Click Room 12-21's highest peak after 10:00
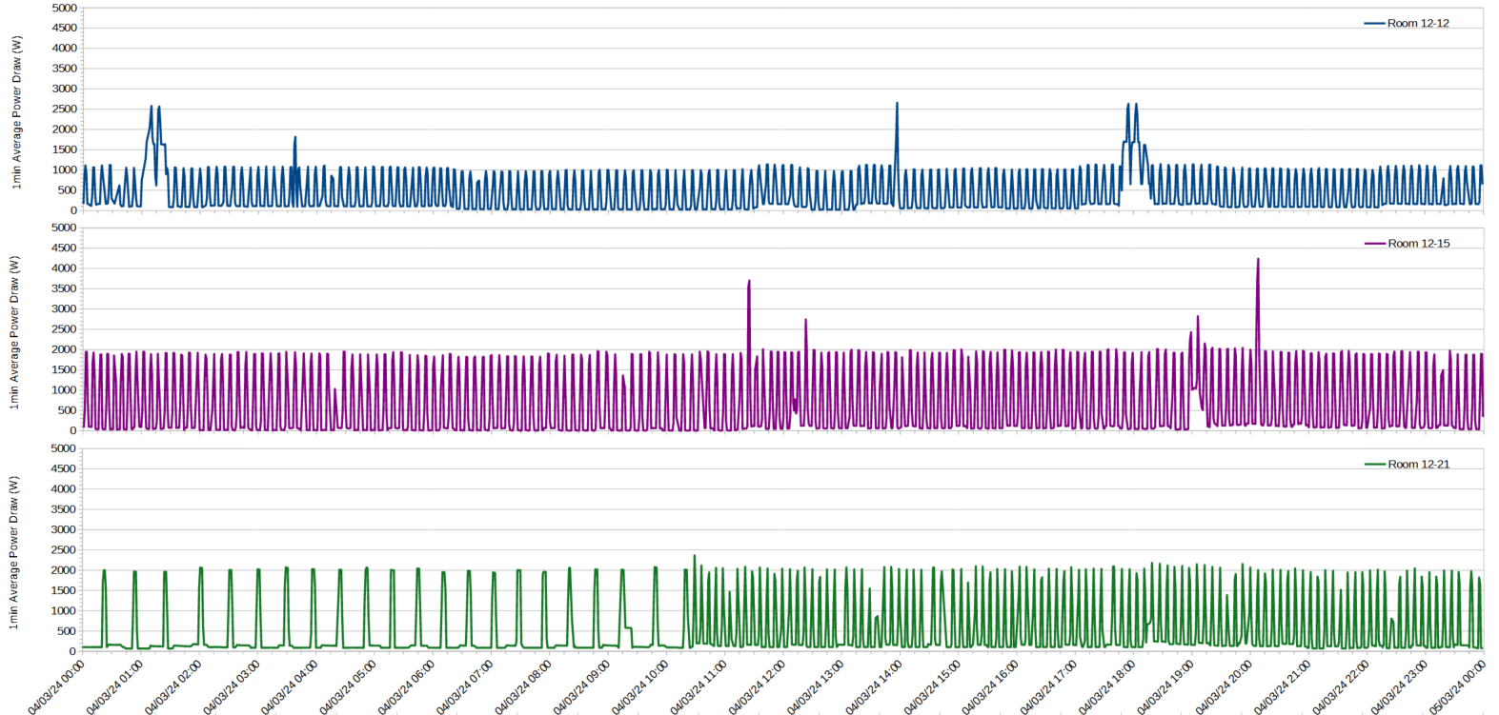 click(x=694, y=556)
